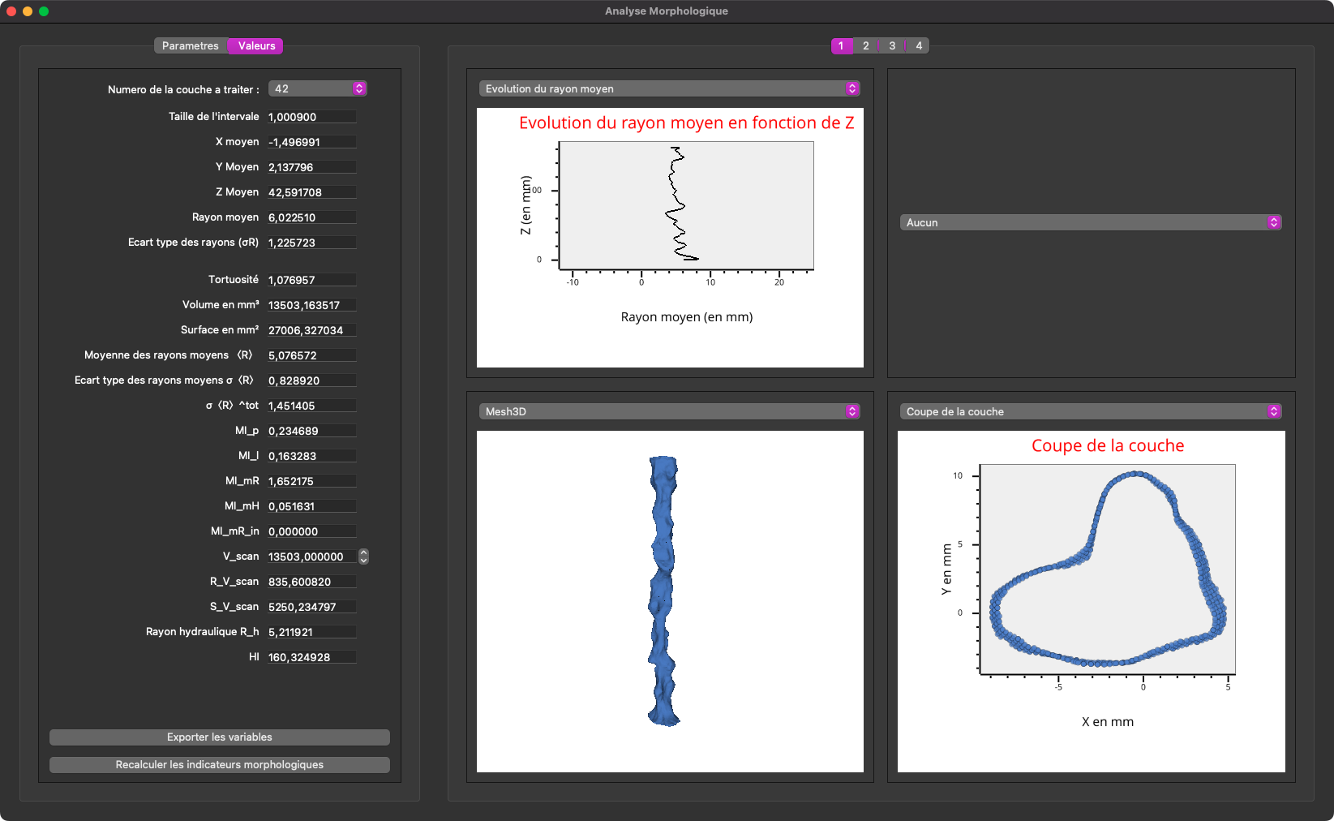Open the layer number dropdown showing 42
1334x821 pixels.
pyautogui.click(x=317, y=88)
